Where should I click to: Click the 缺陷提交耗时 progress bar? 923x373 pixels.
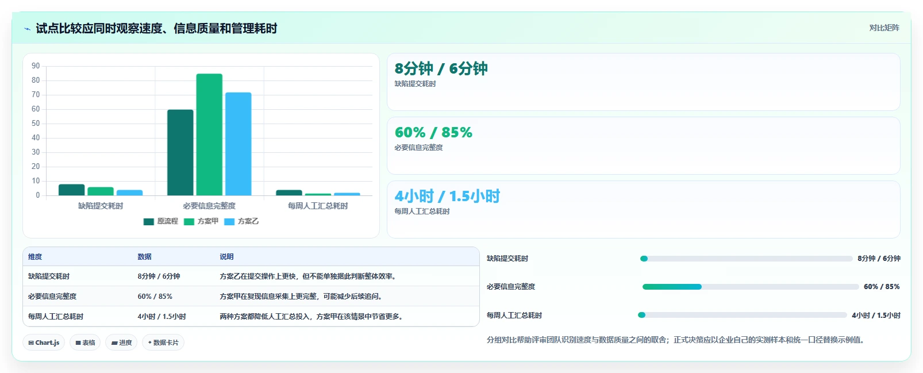pyautogui.click(x=746, y=259)
